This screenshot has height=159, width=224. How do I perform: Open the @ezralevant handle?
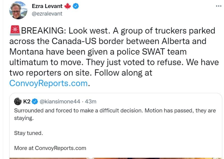point(47,14)
